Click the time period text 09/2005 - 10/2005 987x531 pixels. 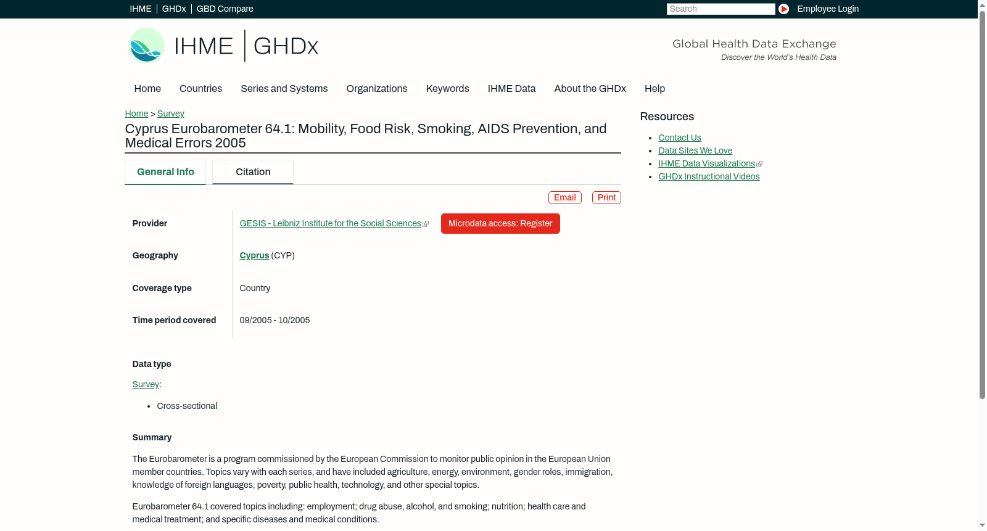tap(275, 320)
